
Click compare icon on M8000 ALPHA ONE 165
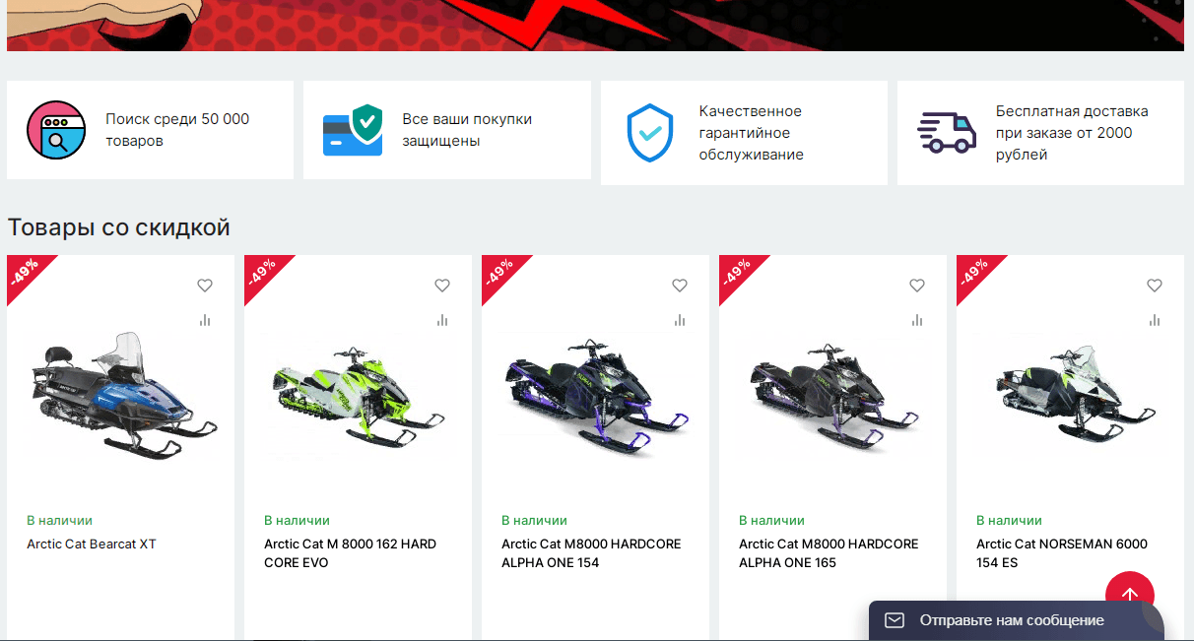point(917,320)
